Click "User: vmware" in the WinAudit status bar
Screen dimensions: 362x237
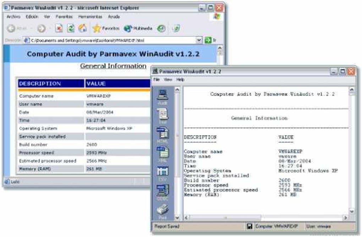pyautogui.click(x=319, y=226)
